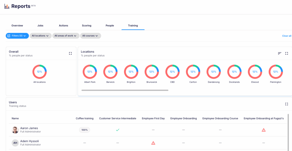The width and height of the screenshot is (292, 151).
Task: Open the People tab
Action: pyautogui.click(x=110, y=26)
